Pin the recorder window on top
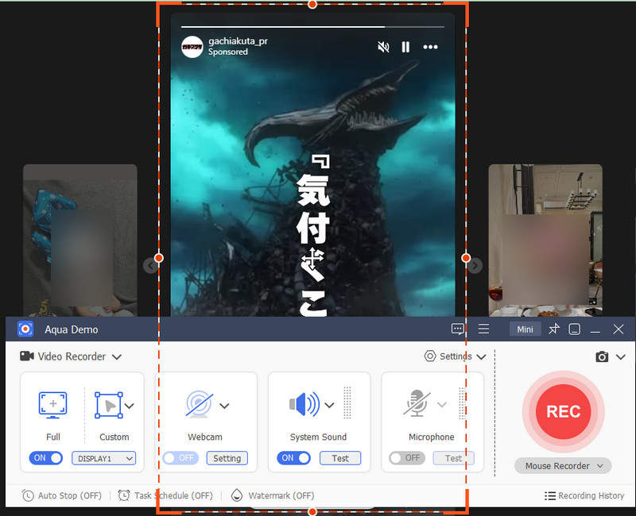 pyautogui.click(x=554, y=329)
